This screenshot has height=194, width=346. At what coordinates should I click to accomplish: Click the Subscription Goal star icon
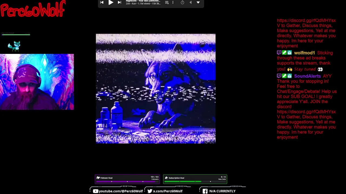(166, 178)
